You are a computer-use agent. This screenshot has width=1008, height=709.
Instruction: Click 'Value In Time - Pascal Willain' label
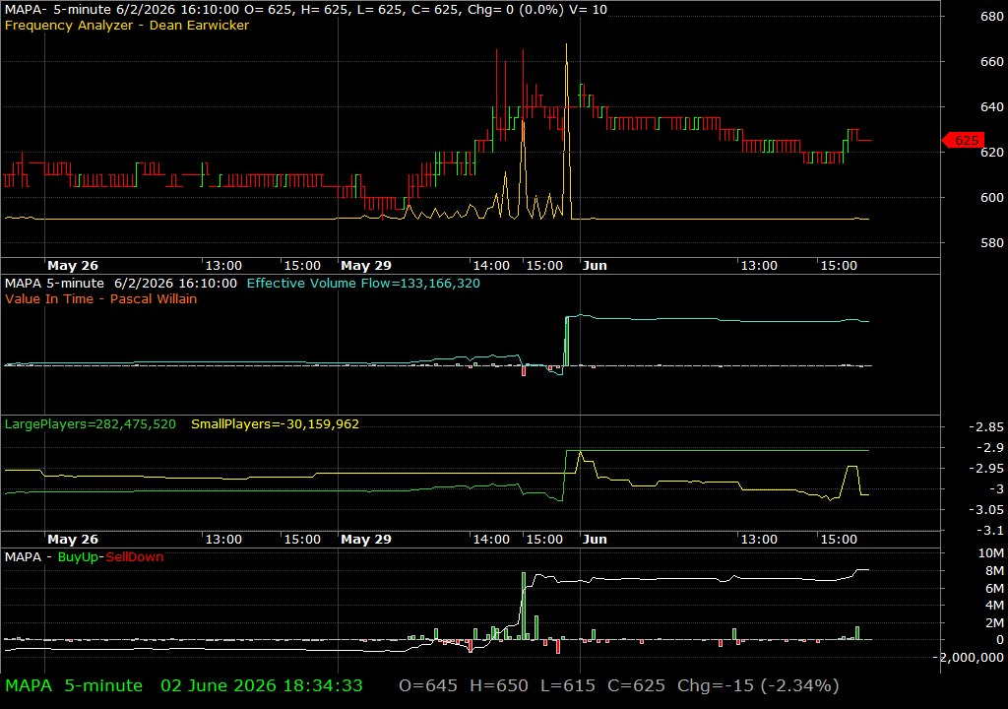coord(101,298)
